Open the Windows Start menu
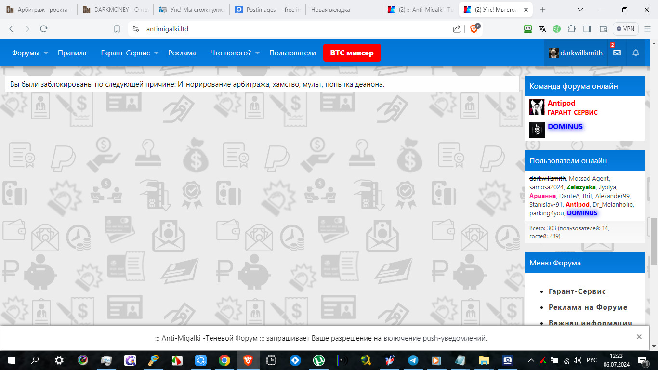Image resolution: width=658 pixels, height=370 pixels. click(x=11, y=360)
